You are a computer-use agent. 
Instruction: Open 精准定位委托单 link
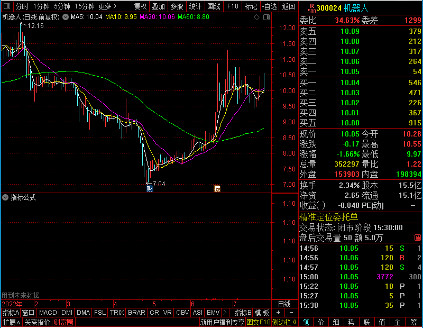tap(328, 217)
